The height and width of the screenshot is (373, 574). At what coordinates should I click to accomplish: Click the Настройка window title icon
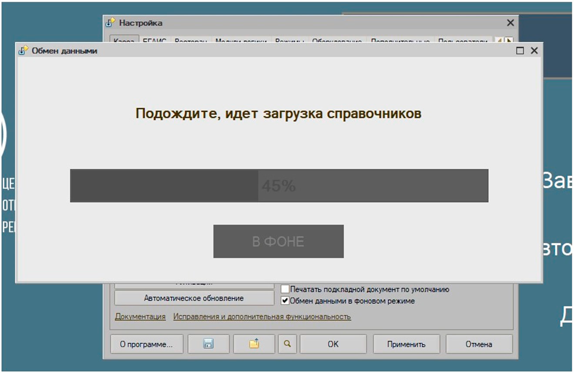[x=111, y=23]
